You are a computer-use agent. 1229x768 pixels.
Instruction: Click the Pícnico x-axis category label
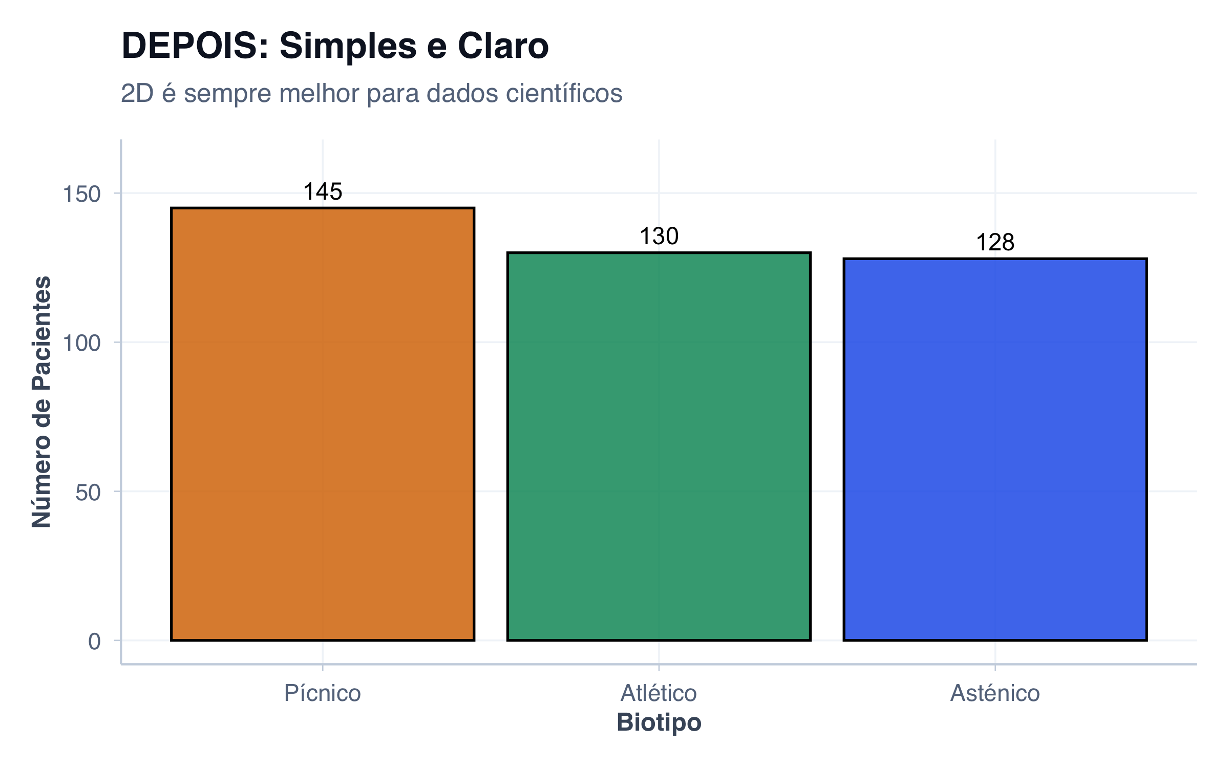[x=323, y=693]
